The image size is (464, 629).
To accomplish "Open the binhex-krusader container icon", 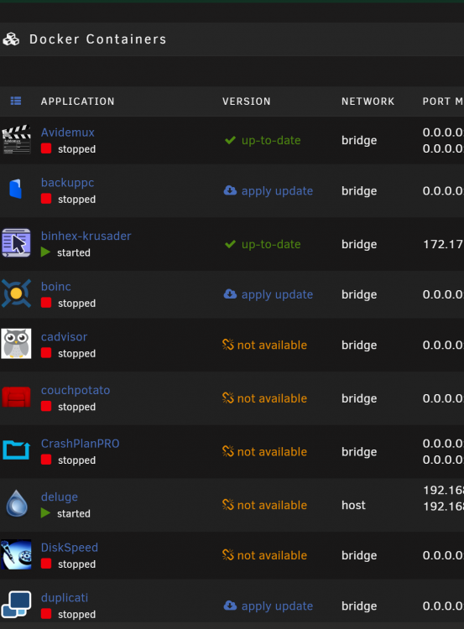I will click(x=16, y=242).
